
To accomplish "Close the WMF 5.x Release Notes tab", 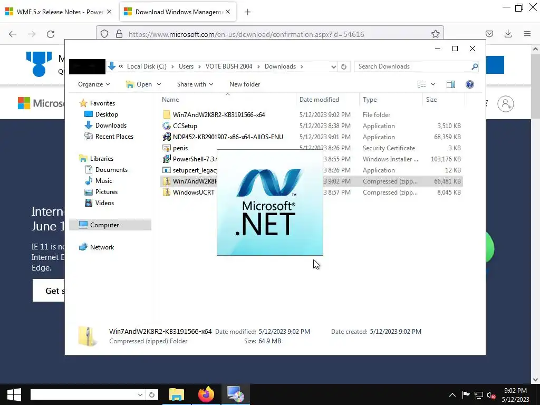I will tap(109, 12).
